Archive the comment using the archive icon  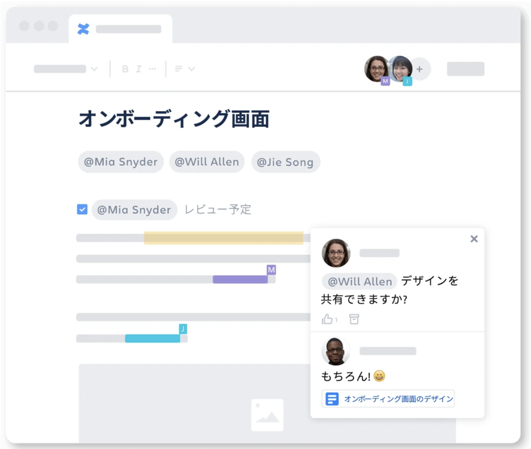(x=354, y=319)
